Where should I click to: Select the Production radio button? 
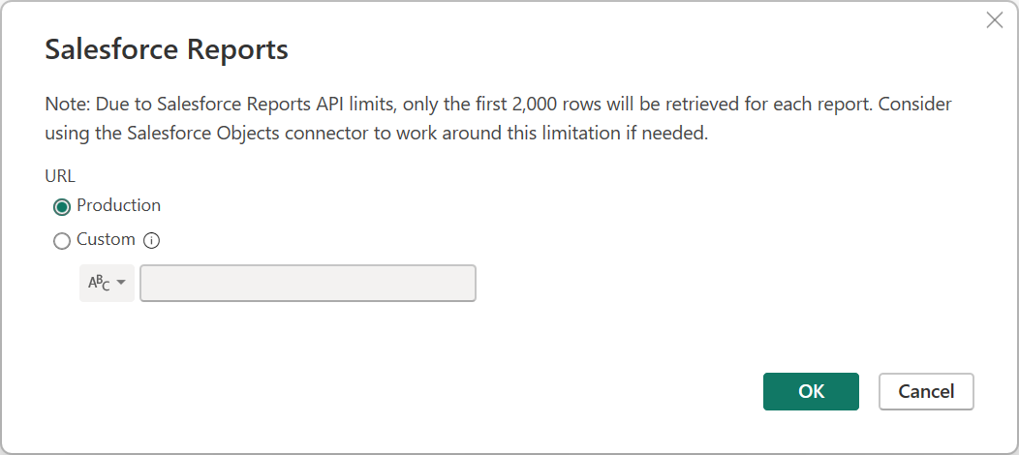point(62,207)
